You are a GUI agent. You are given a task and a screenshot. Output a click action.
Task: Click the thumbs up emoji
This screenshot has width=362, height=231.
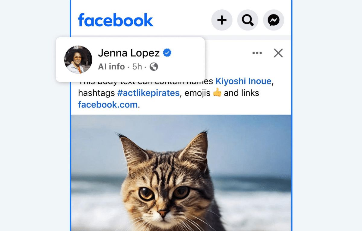(217, 93)
